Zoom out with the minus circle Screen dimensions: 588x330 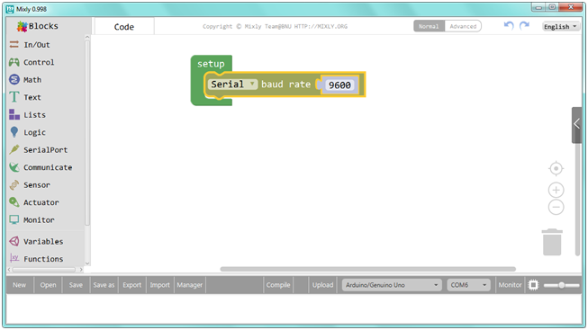click(556, 207)
